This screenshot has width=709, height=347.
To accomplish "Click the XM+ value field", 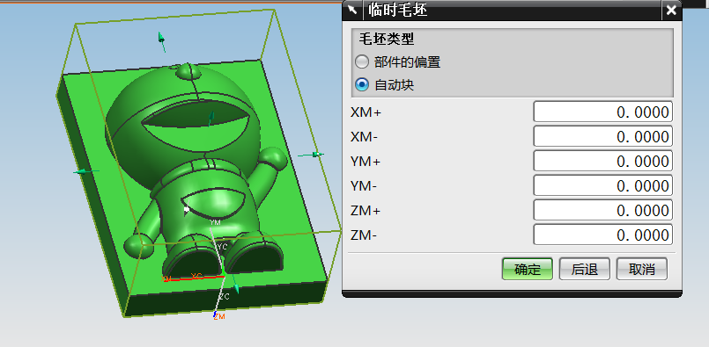I will click(x=602, y=112).
